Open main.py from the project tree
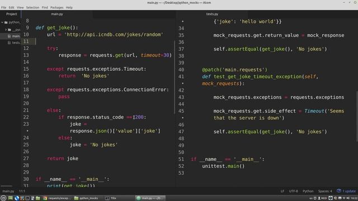The image size is (358, 201). (x=16, y=36)
